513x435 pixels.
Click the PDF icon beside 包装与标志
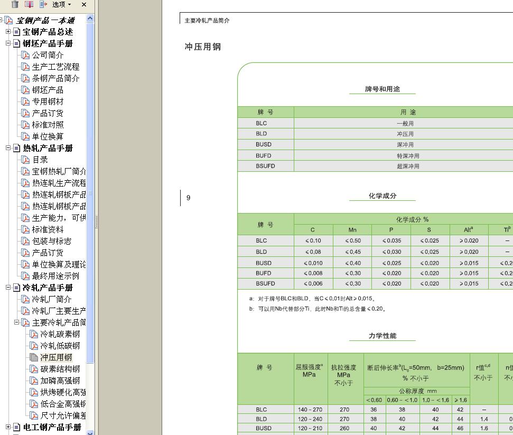tap(25, 241)
